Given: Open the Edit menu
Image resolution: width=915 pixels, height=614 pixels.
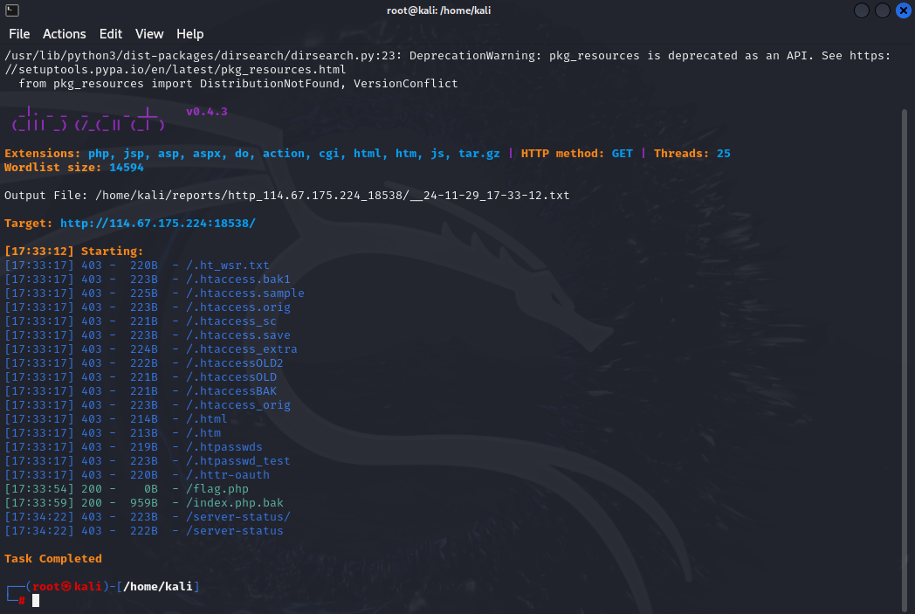Looking at the screenshot, I should pyautogui.click(x=111, y=34).
